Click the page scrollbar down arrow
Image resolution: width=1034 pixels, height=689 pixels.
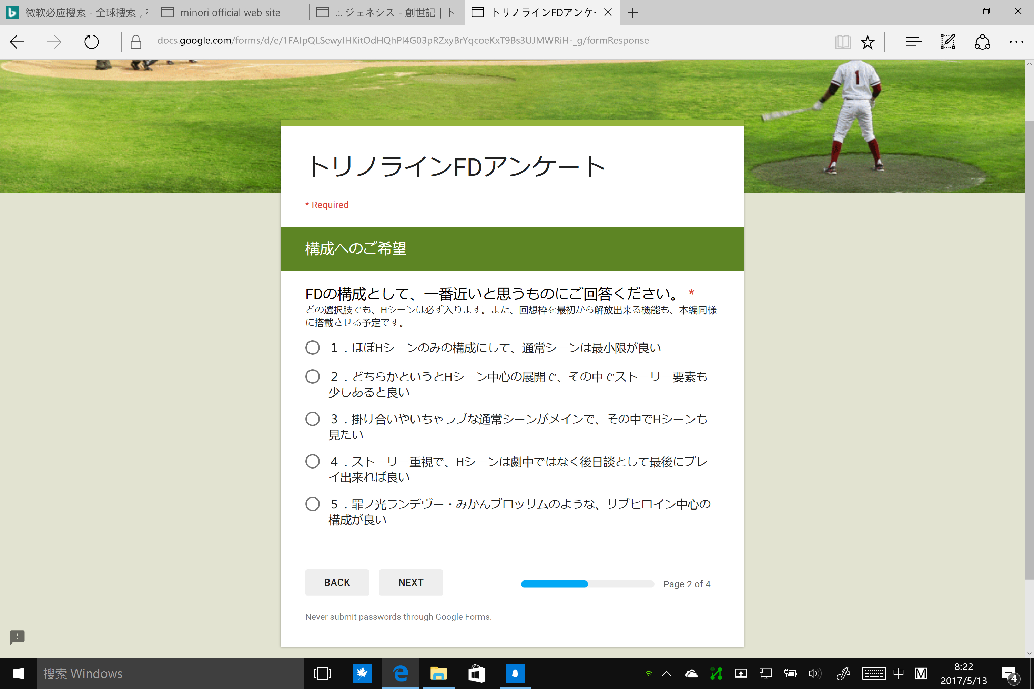[x=1029, y=653]
